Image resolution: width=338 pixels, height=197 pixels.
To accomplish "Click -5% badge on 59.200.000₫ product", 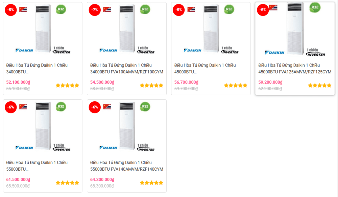I will [x=262, y=10].
